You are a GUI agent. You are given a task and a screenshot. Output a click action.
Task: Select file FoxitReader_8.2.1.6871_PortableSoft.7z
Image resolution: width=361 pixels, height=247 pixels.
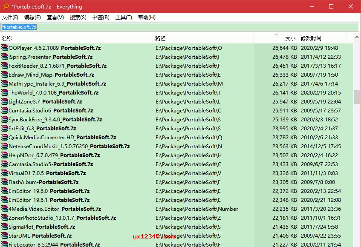point(58,66)
